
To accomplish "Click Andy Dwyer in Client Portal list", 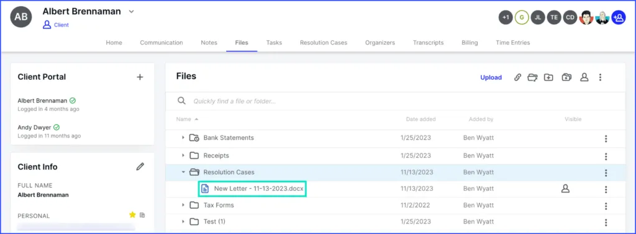I will pyautogui.click(x=35, y=128).
